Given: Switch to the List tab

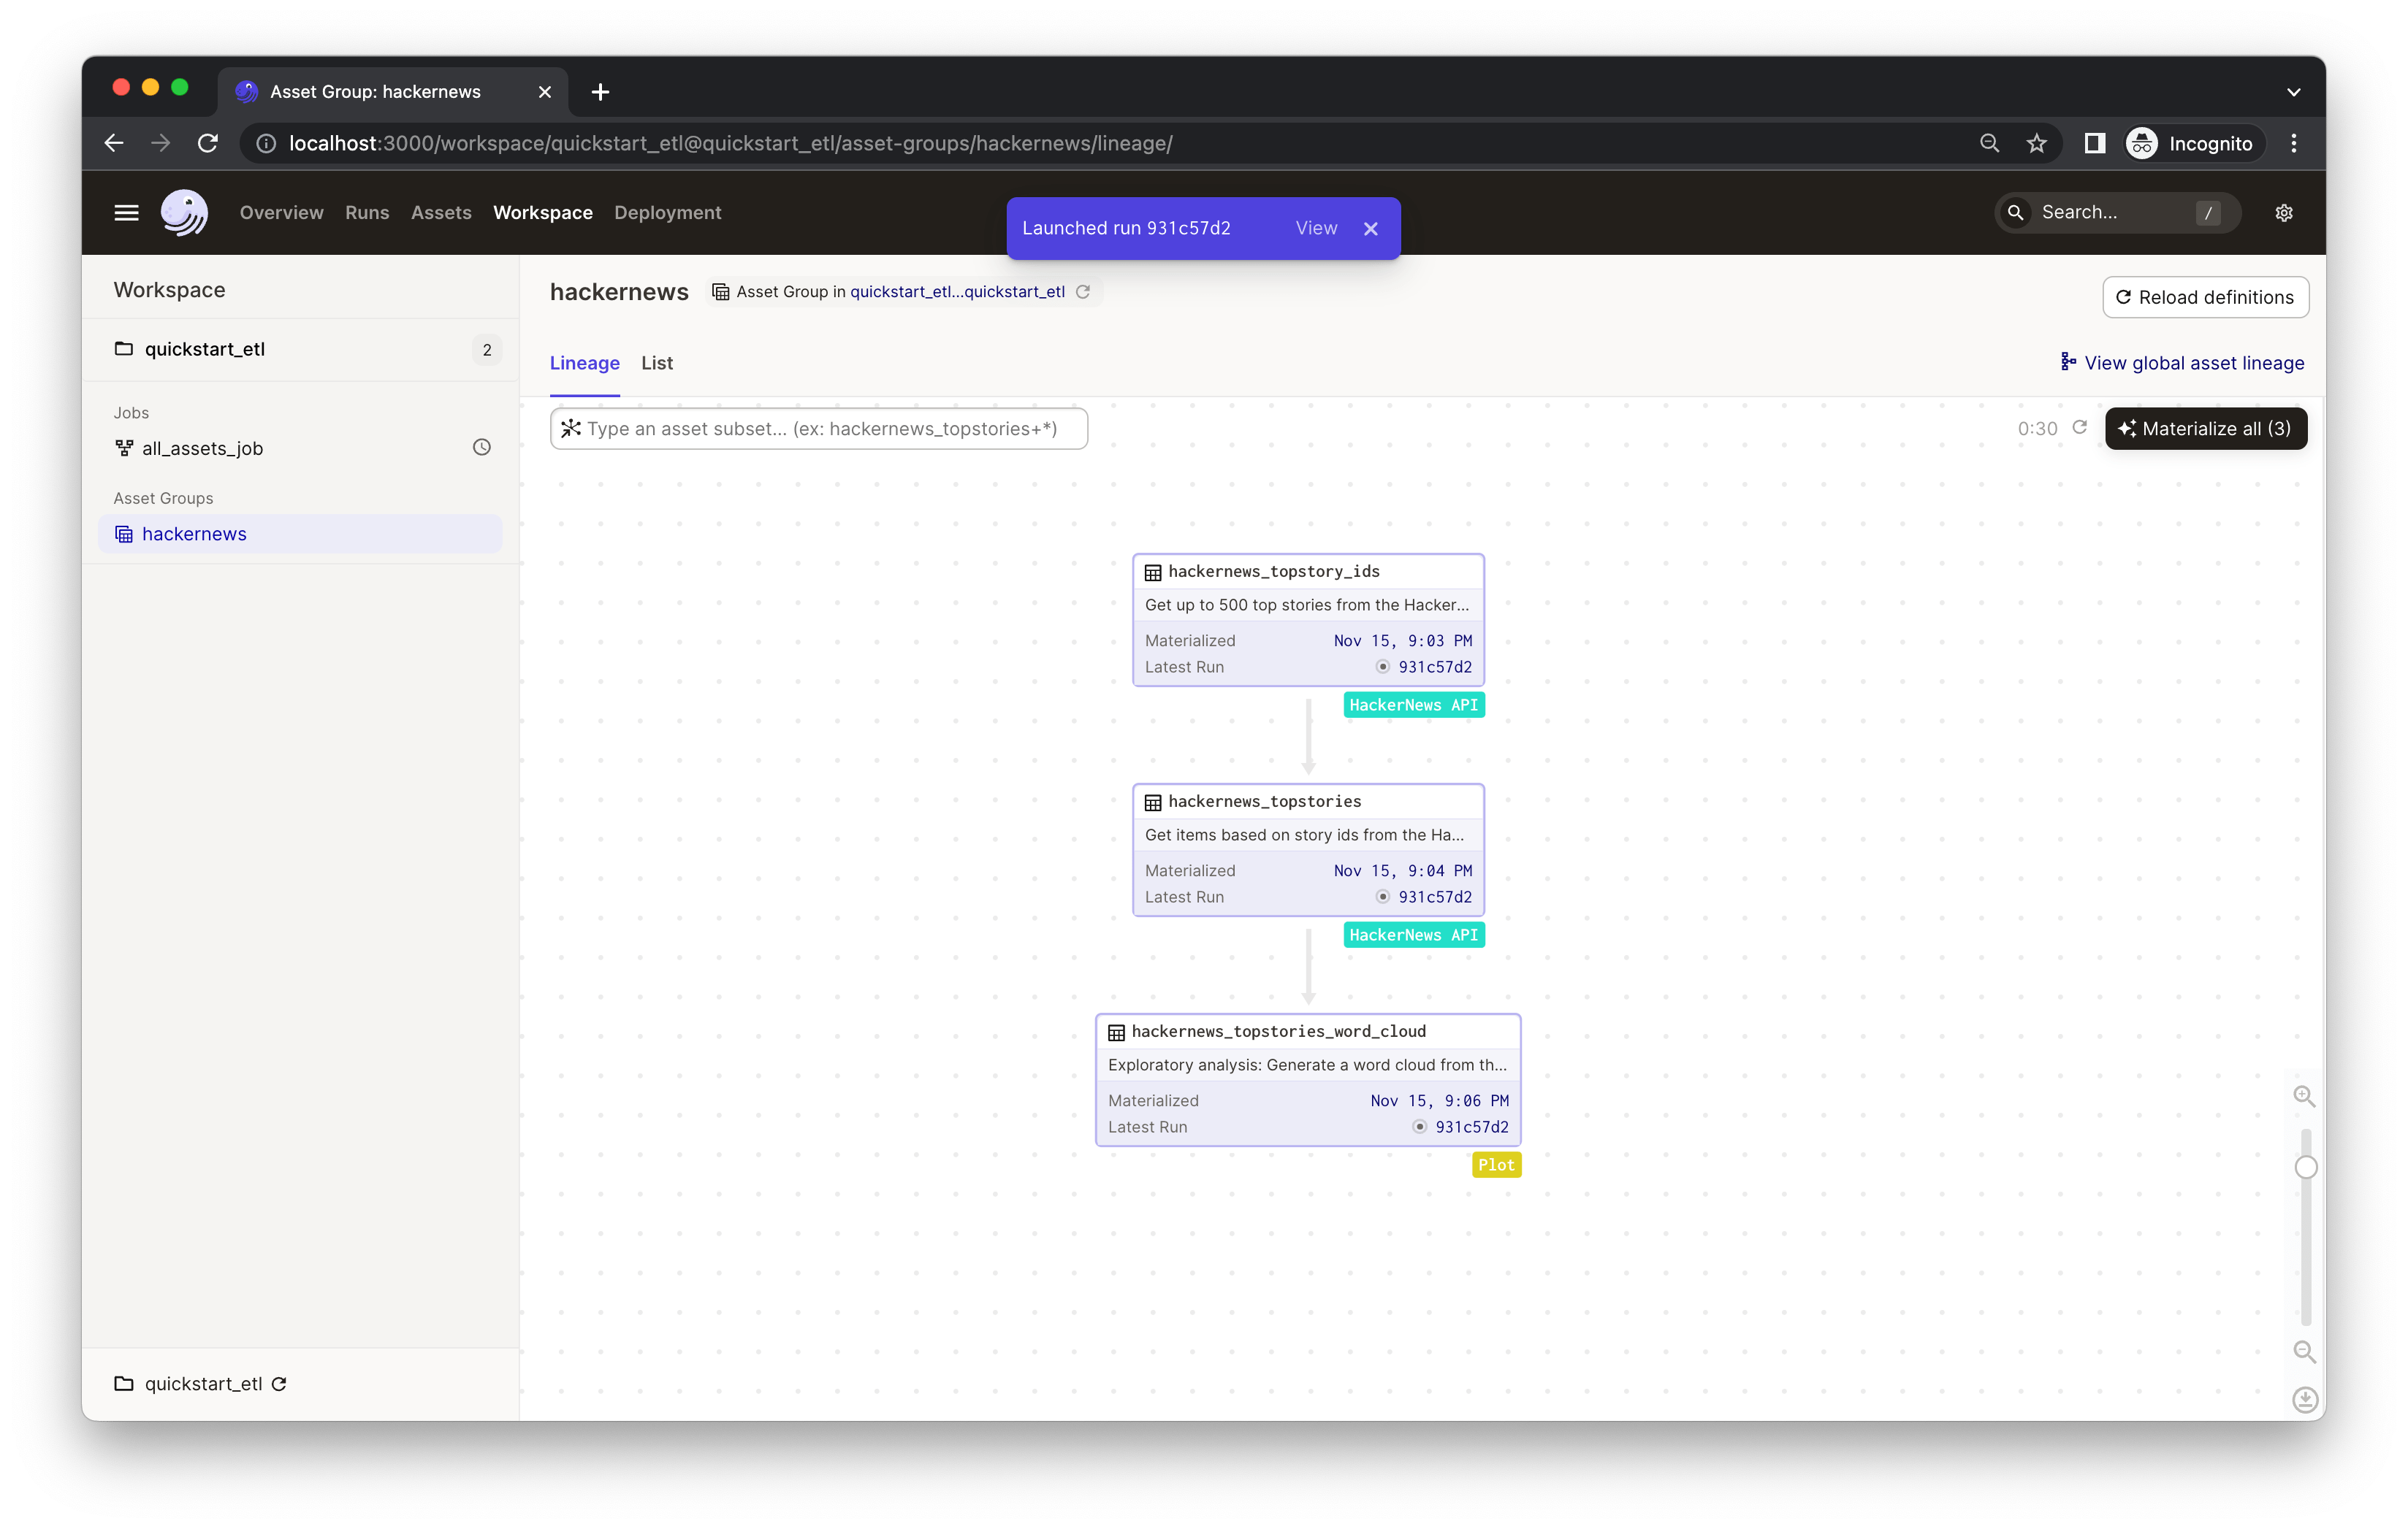Looking at the screenshot, I should pyautogui.click(x=656, y=363).
